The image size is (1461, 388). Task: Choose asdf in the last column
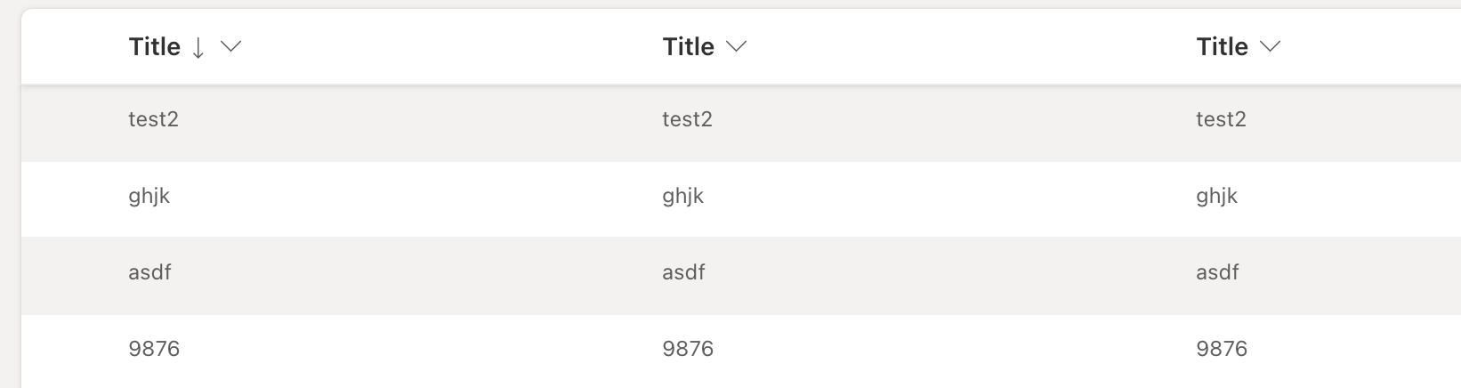pos(1217,272)
